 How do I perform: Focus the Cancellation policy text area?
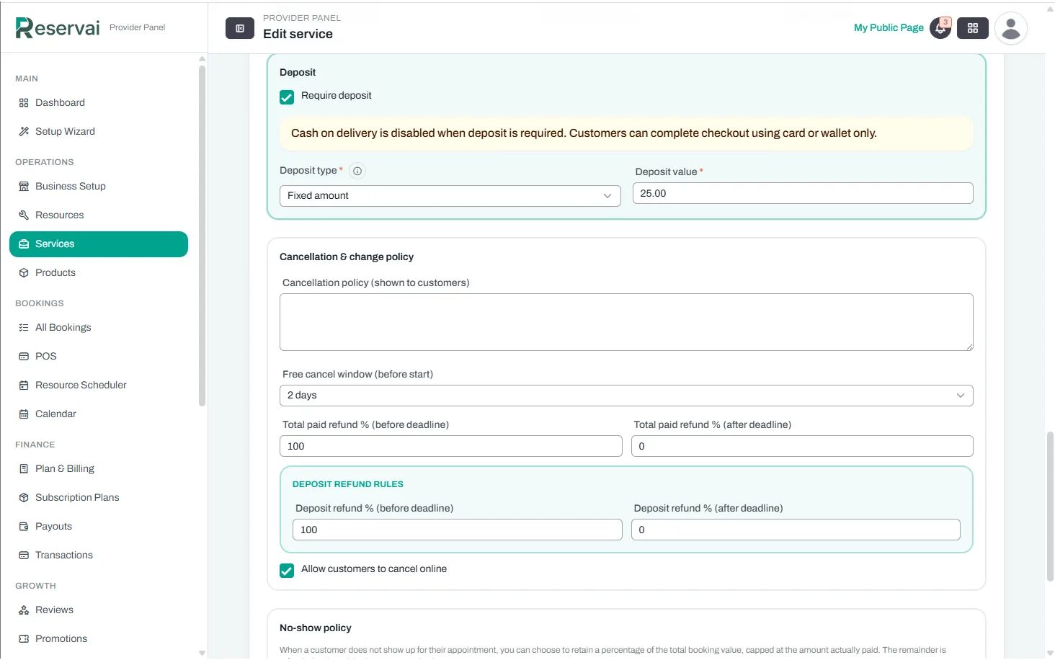tap(626, 322)
